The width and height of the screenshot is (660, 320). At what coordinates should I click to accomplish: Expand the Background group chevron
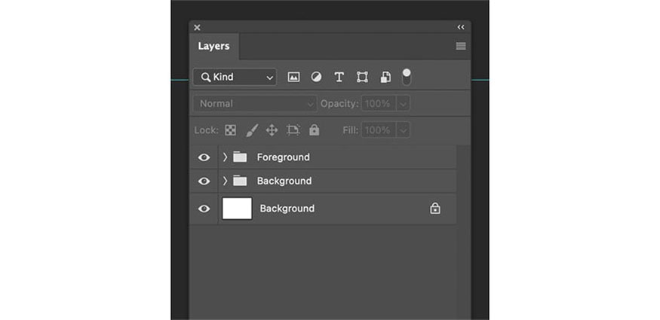click(225, 181)
